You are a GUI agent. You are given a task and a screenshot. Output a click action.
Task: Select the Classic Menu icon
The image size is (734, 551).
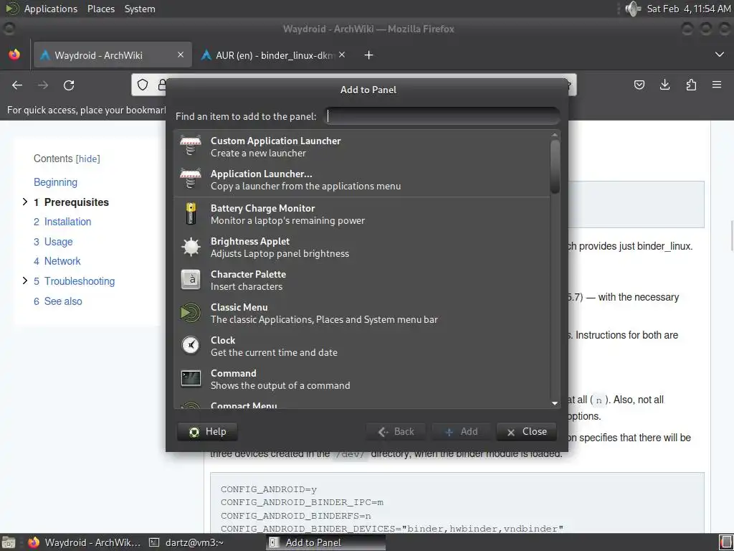pos(191,313)
